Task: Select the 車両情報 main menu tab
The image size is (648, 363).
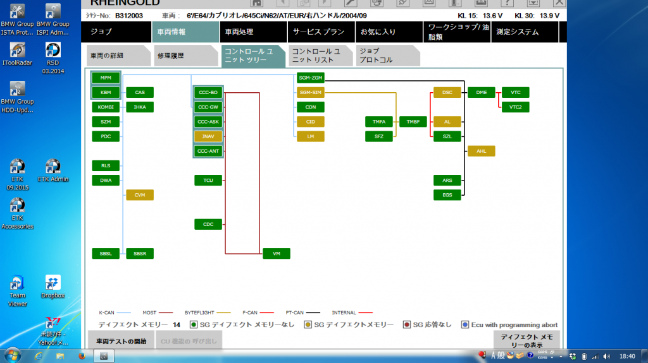Action: [x=185, y=32]
